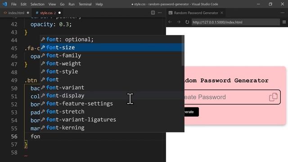This screenshot has height=162, width=288.
Task: Click the 'opacity: 0.3;' code line
Action: (51, 24)
